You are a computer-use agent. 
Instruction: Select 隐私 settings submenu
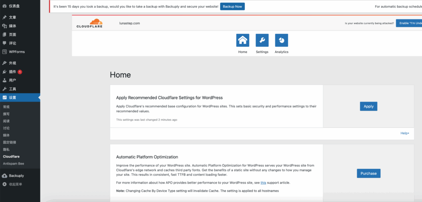tap(7, 149)
